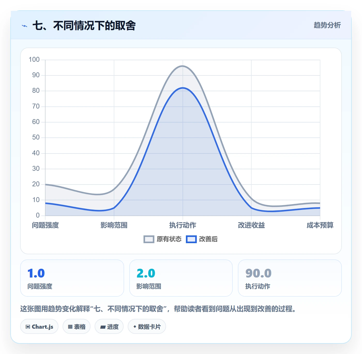Open the 90.0 执行动作 data card

[x=290, y=278]
